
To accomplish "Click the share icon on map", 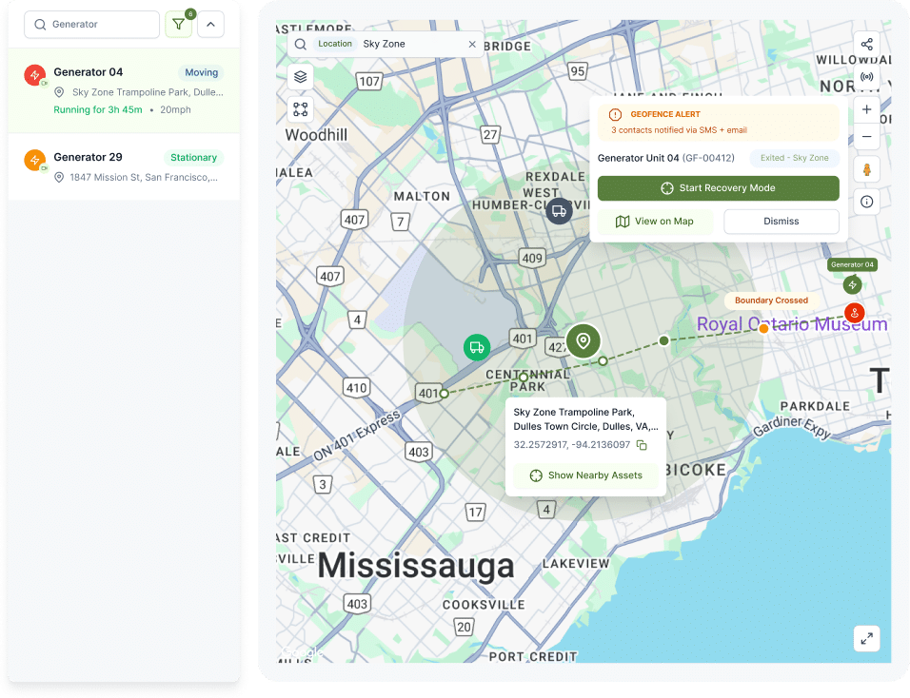I will click(x=866, y=44).
